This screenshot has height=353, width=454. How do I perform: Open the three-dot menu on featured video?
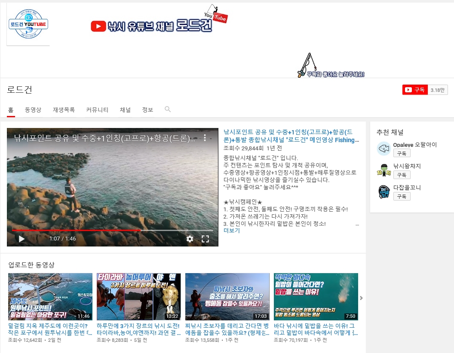pos(205,138)
